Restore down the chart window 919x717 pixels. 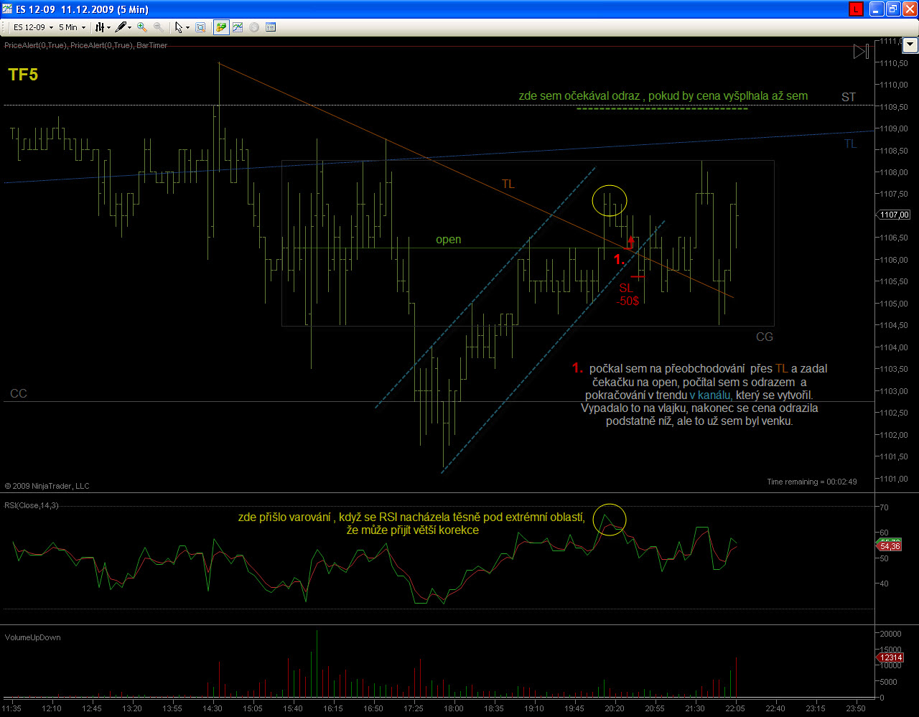click(x=892, y=9)
